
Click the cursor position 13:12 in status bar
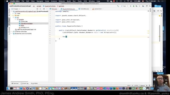tap(129, 85)
